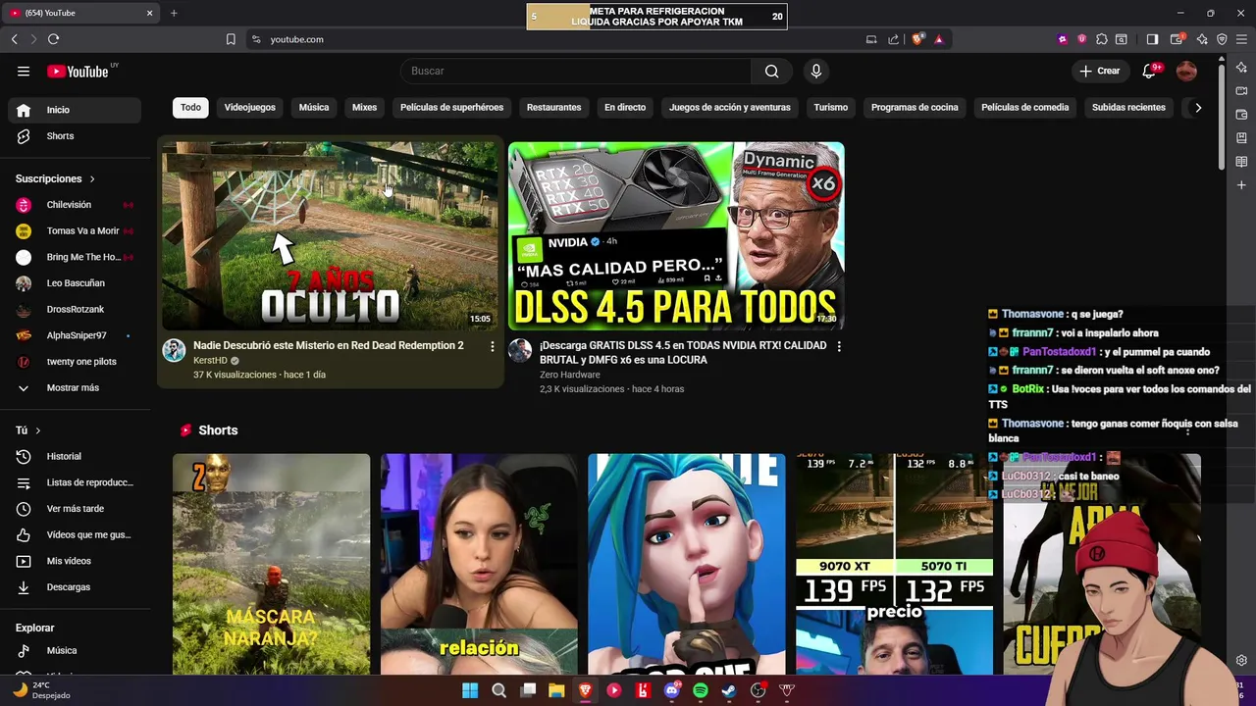The image size is (1256, 706).
Task: Select the Mixes filter chip
Action: (364, 108)
